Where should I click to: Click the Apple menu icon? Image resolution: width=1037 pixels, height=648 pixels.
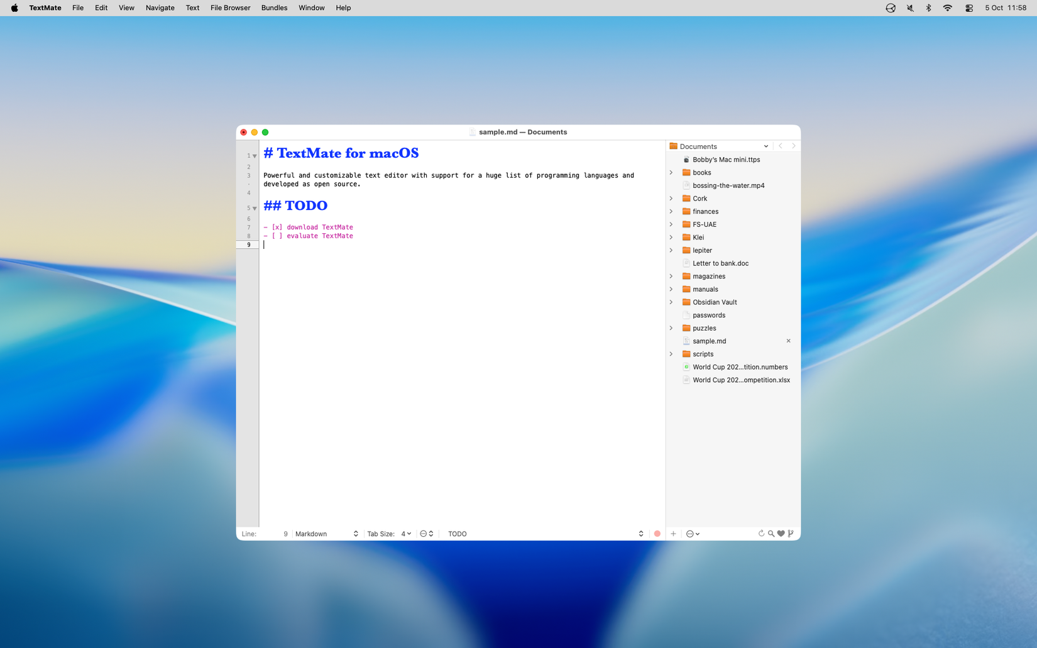pos(14,8)
